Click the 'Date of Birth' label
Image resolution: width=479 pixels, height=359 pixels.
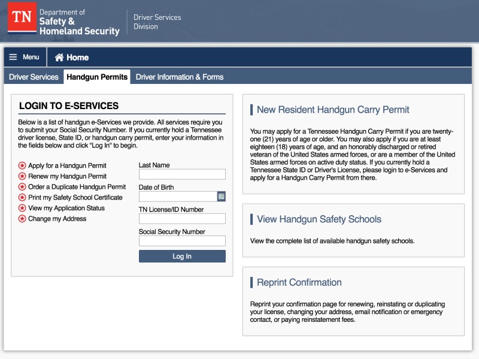[x=156, y=187]
